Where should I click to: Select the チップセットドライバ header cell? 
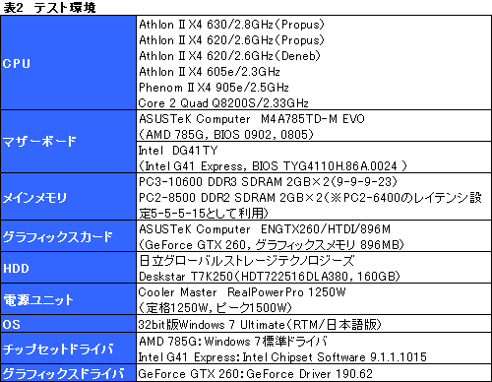(68, 349)
